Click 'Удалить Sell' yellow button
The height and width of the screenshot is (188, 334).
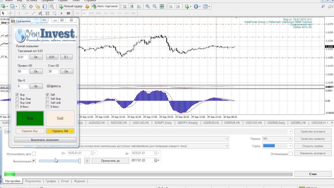pos(60,131)
